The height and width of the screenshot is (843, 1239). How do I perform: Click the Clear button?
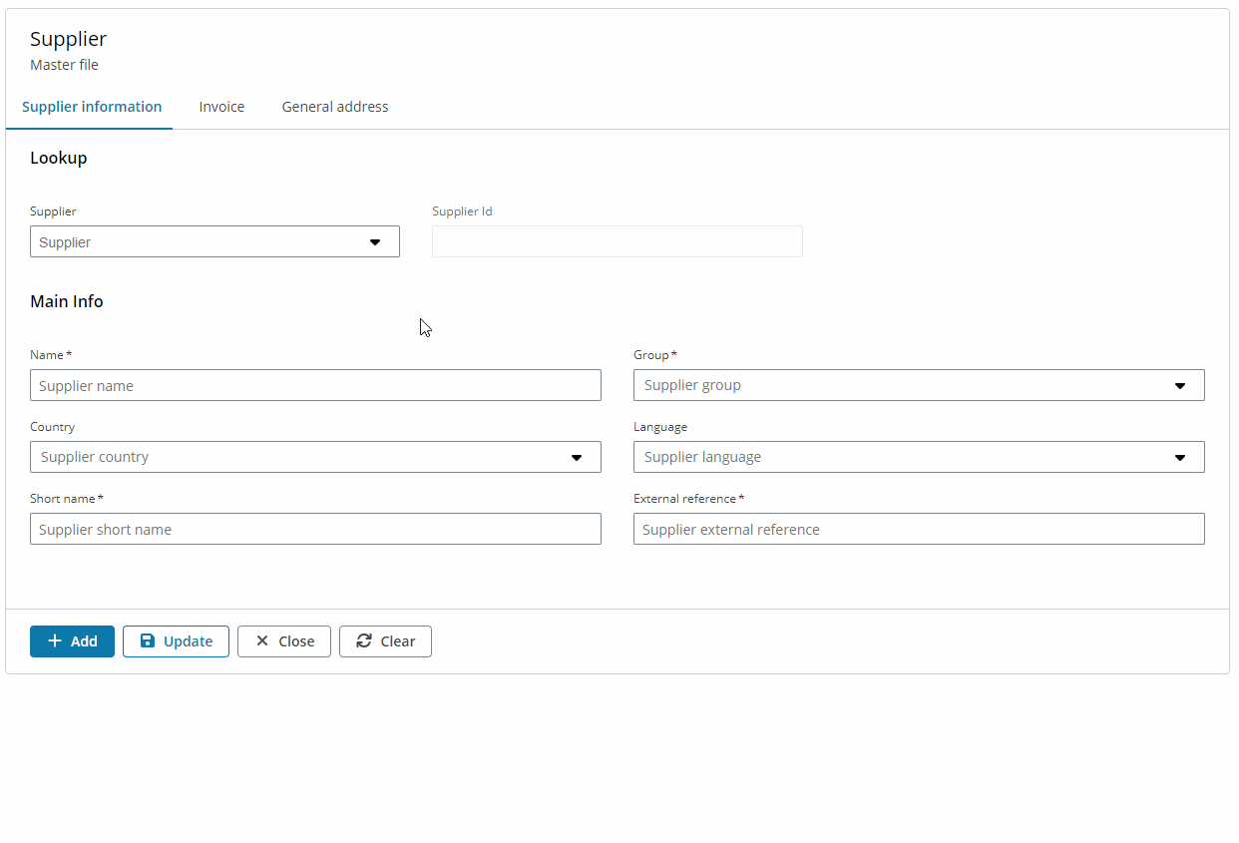385,641
